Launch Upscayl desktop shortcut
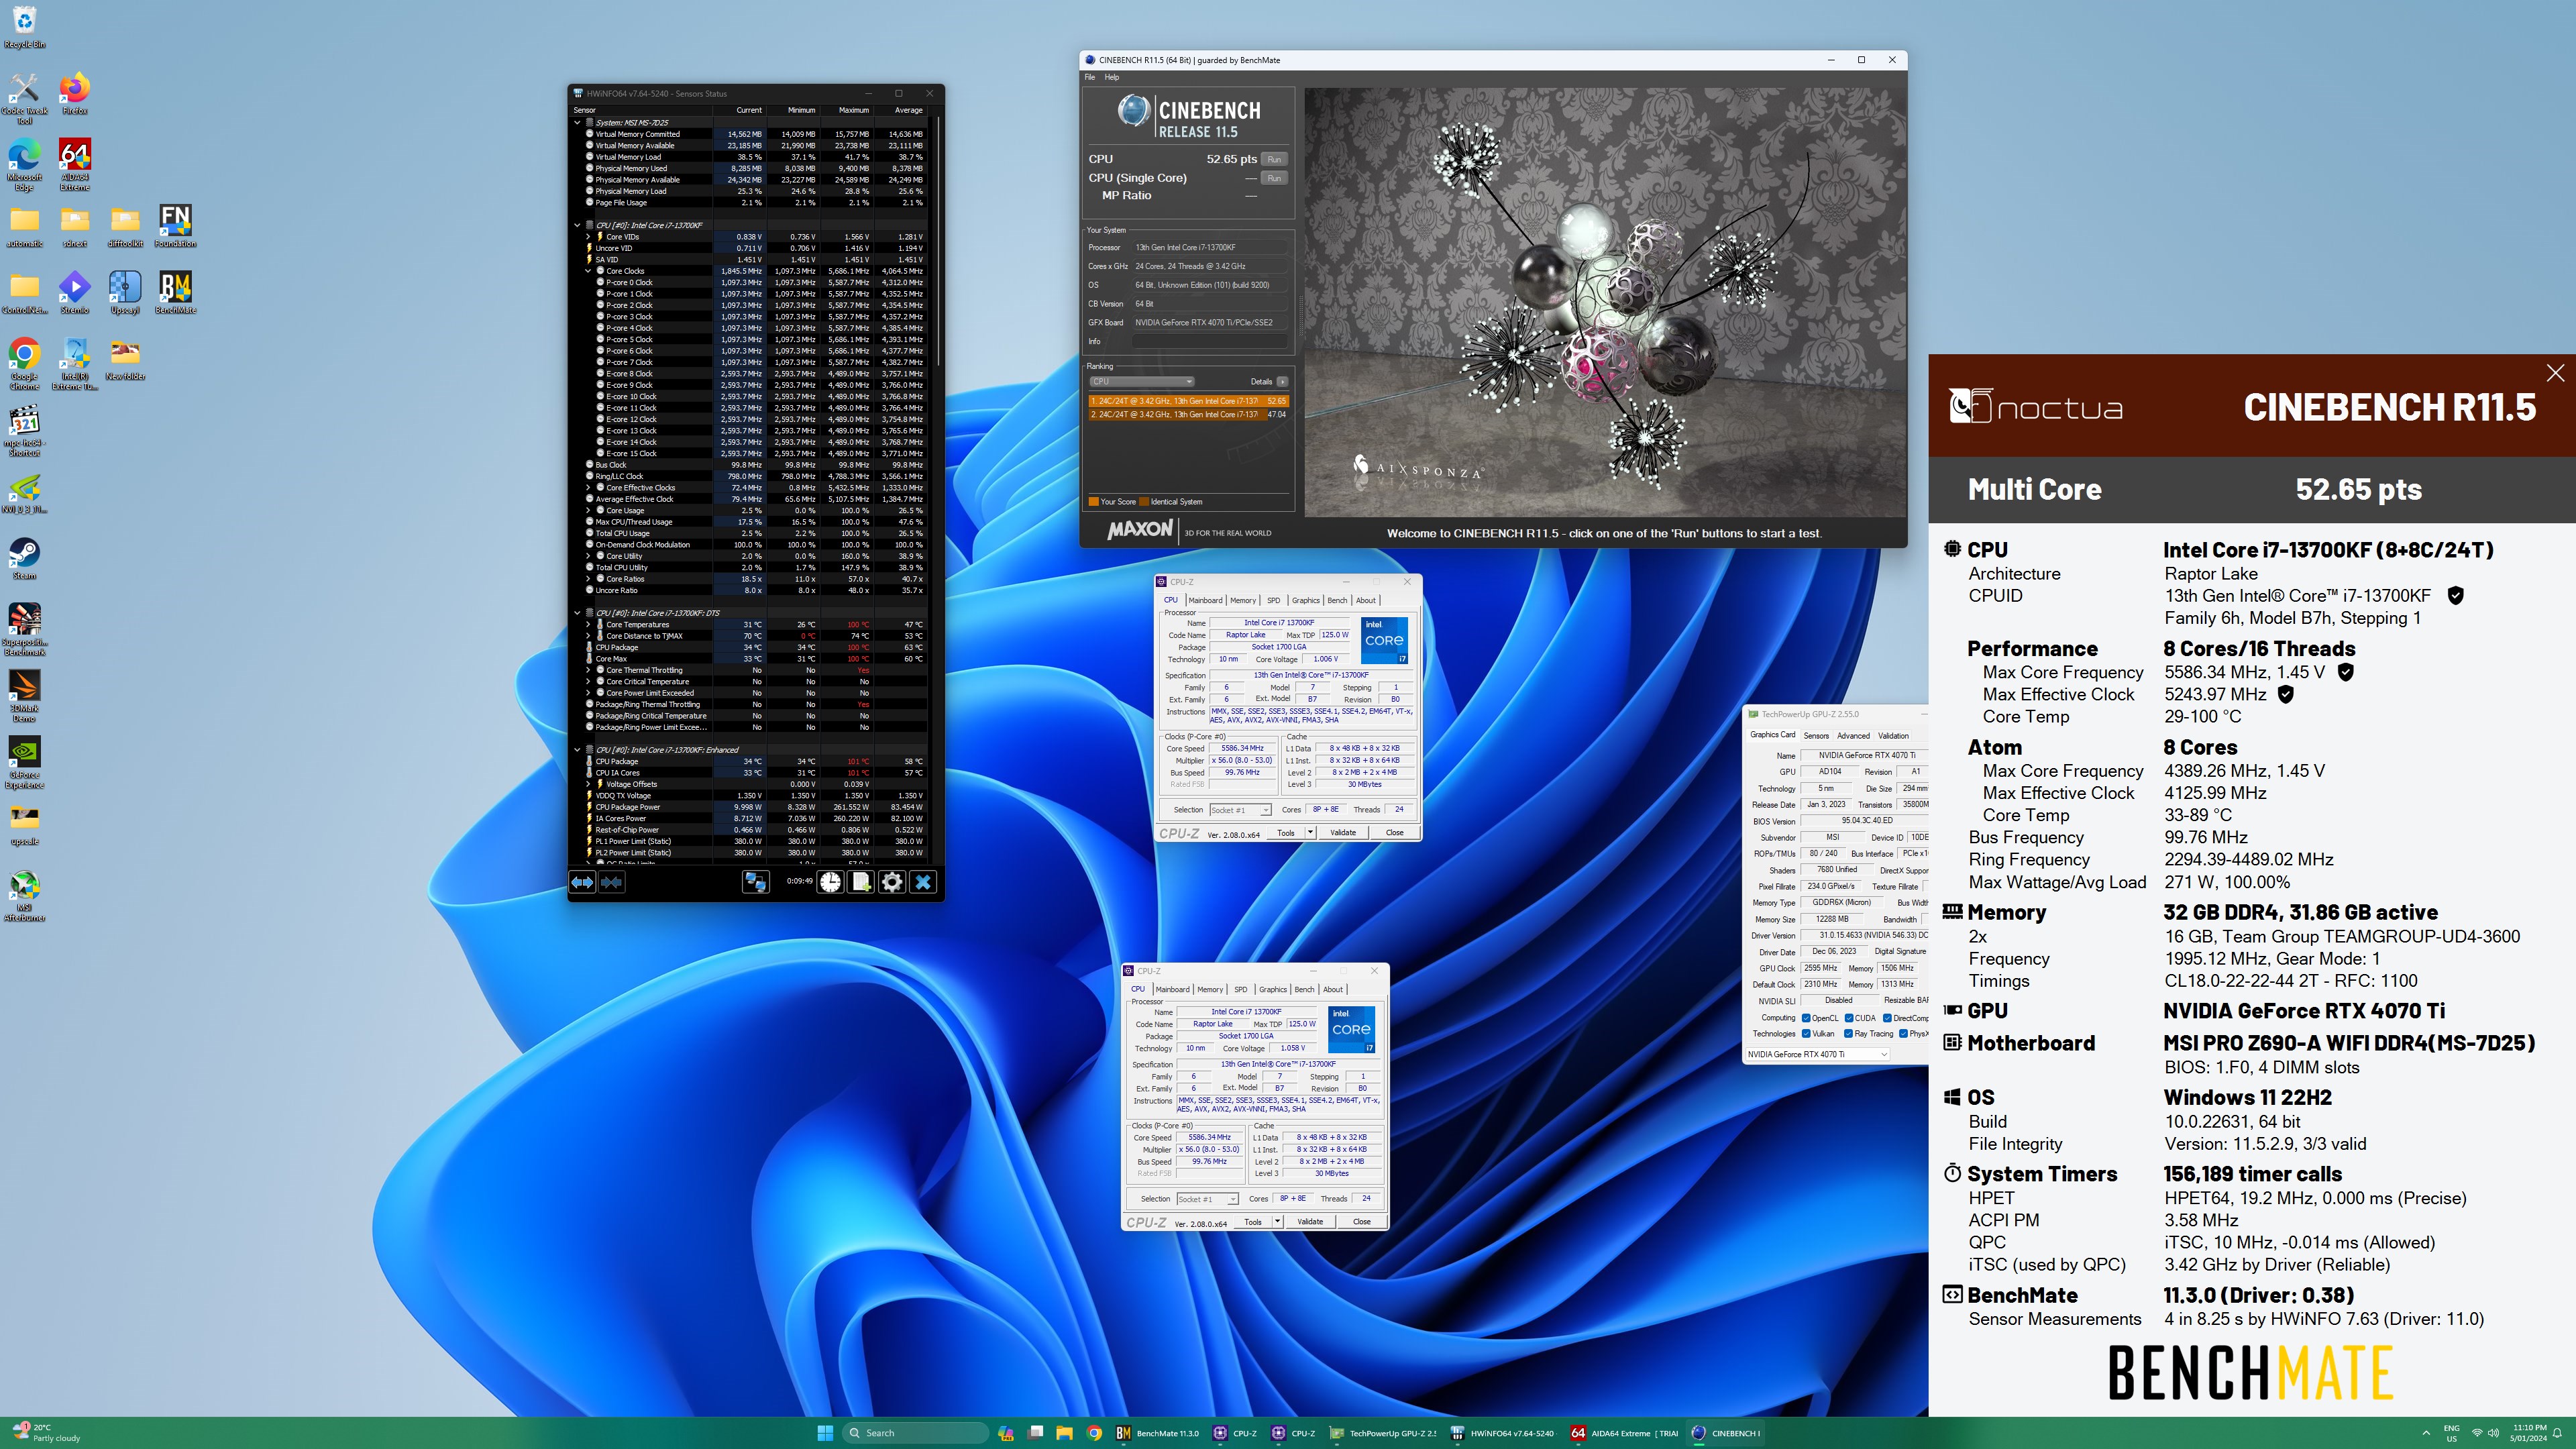This screenshot has height=1449, width=2576. 125,292
